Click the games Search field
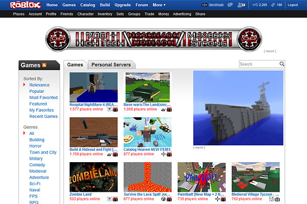The width and height of the screenshot is (307, 204). point(259,64)
